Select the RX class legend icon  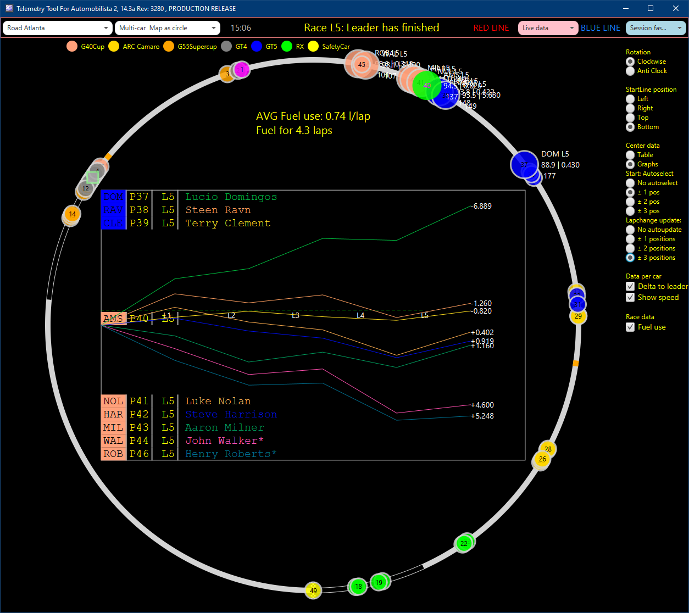coord(286,46)
